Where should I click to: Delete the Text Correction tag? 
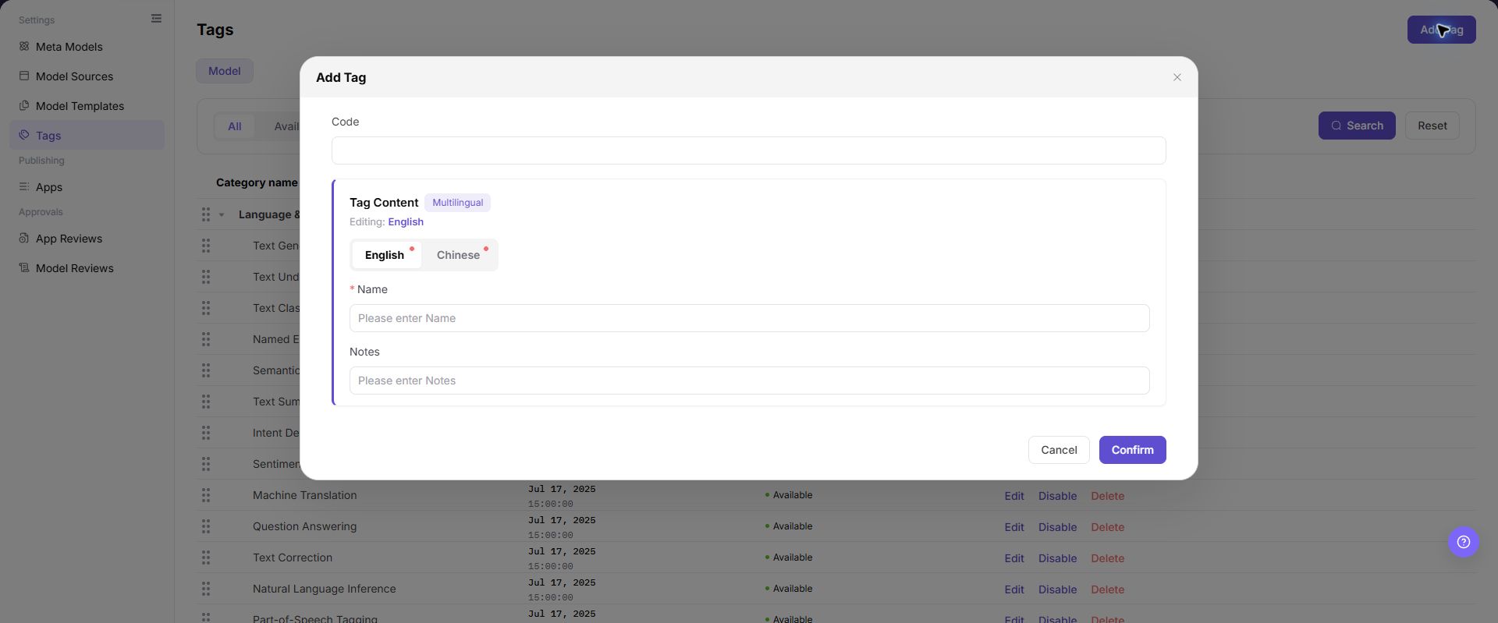click(1107, 558)
